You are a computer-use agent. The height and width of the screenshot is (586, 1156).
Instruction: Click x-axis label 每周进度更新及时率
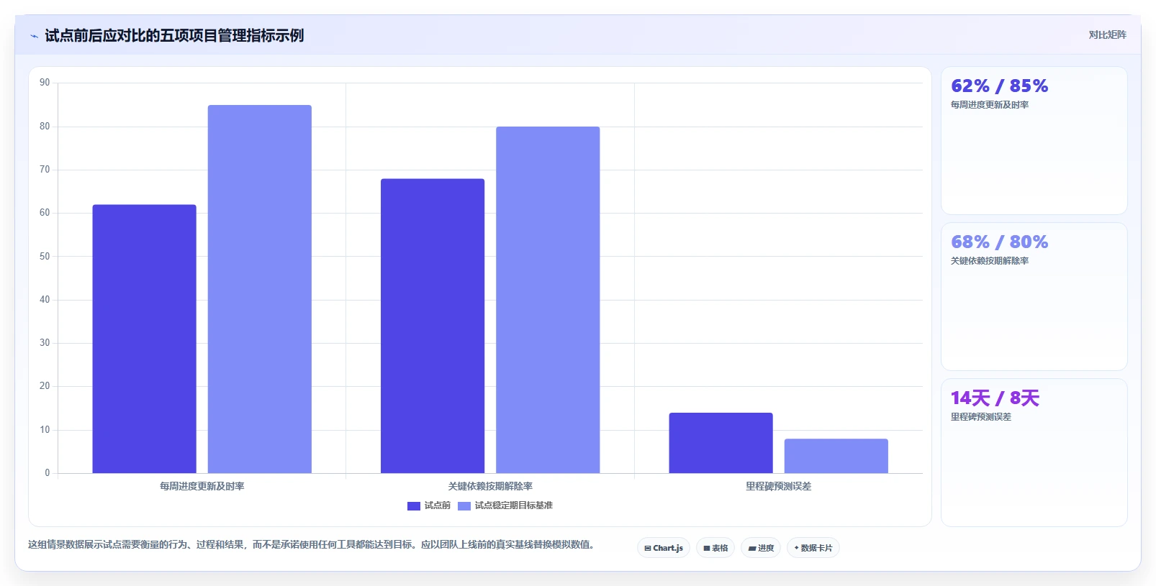(x=202, y=486)
